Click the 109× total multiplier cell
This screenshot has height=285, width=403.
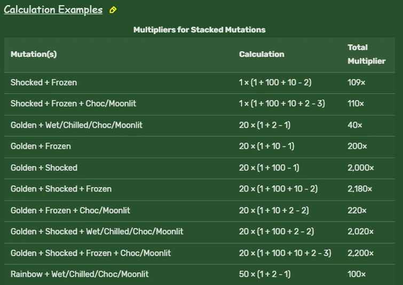click(356, 83)
